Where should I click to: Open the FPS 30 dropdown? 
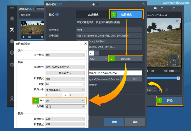pyautogui.click(x=65, y=101)
